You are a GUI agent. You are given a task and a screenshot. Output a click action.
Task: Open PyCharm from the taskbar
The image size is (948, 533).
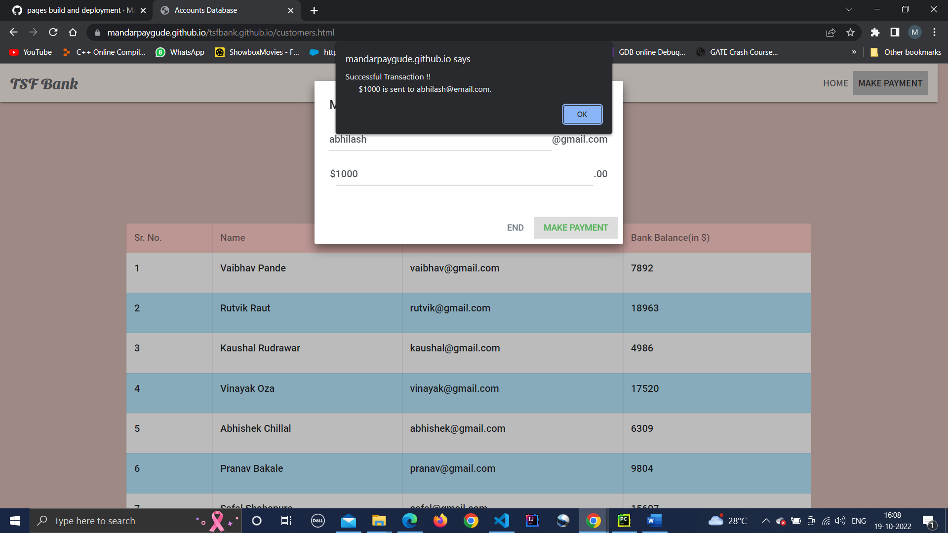pos(624,521)
